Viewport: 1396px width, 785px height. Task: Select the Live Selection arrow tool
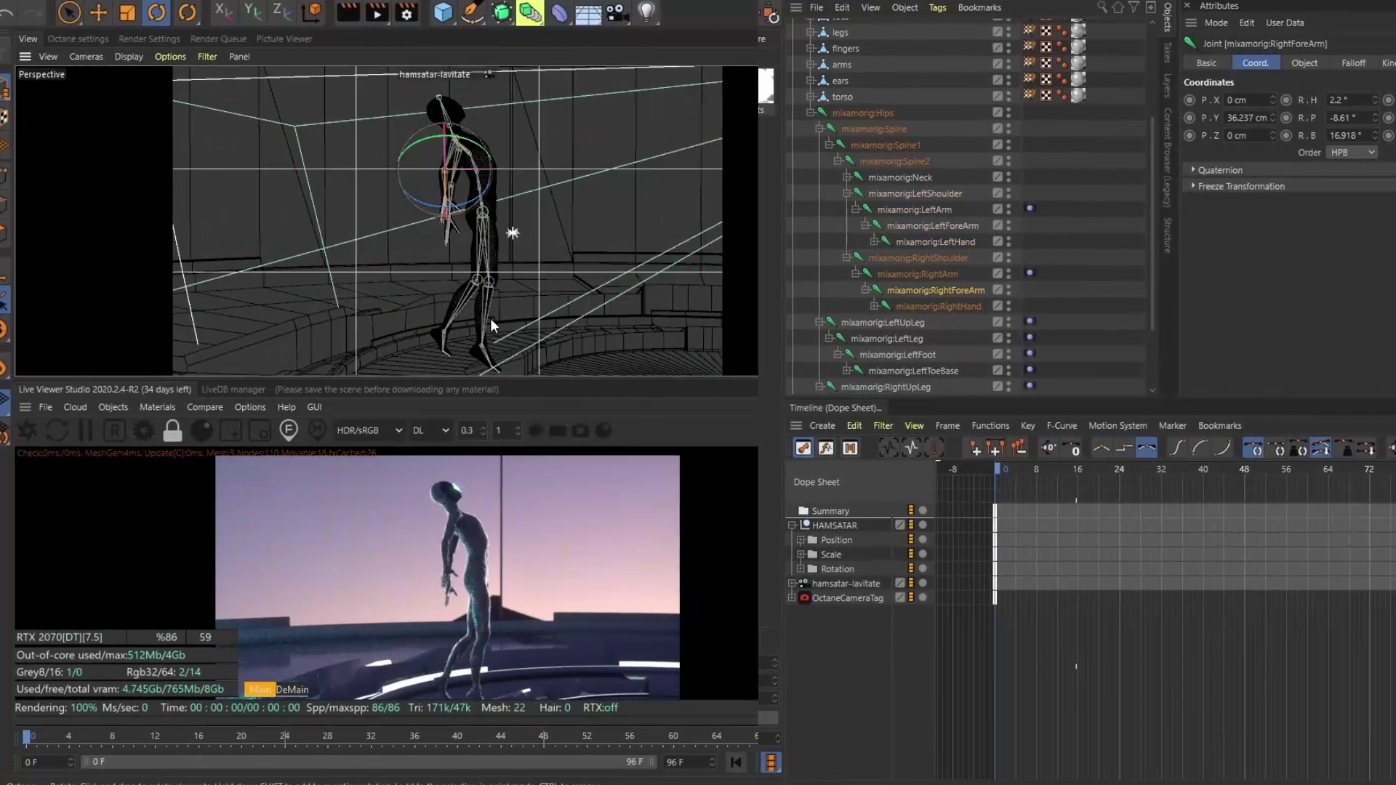pos(69,12)
